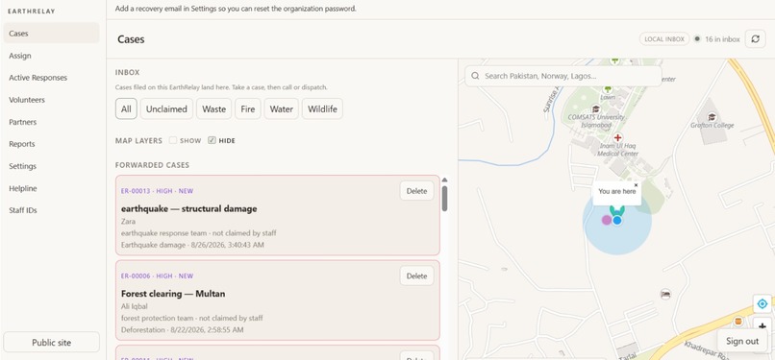775x360 pixels.
Task: Open Active Responses page
Action: [x=51, y=78]
